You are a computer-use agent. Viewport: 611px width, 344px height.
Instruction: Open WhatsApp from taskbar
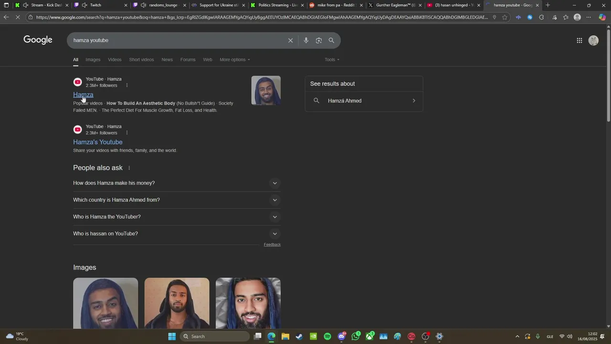pos(356,336)
